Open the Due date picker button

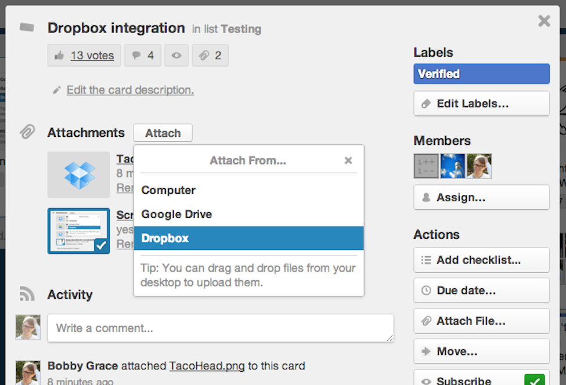[x=481, y=290]
